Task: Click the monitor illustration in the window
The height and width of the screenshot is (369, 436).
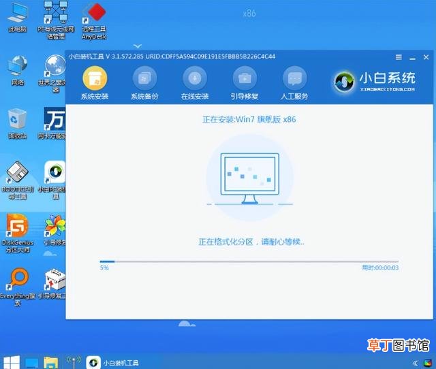Action: point(250,178)
